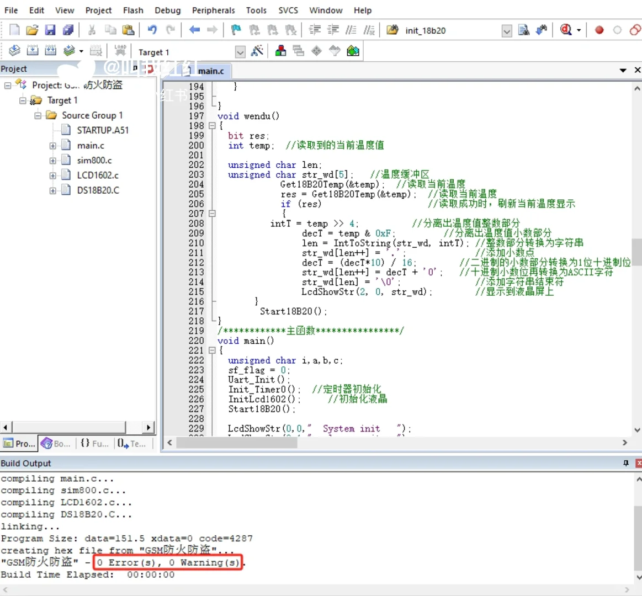Click the Find in Files icon
Image resolution: width=642 pixels, height=596 pixels.
tap(524, 30)
